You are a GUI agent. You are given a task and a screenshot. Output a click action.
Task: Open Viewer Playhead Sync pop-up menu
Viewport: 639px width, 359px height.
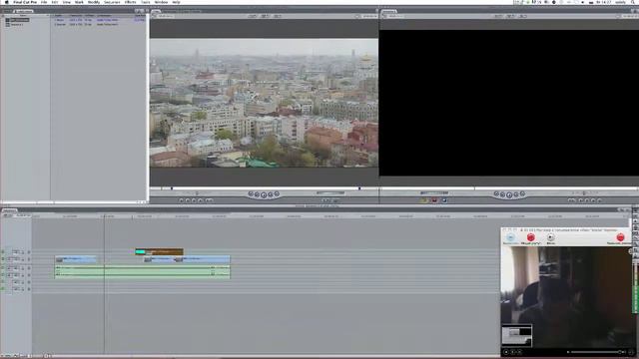[266, 16]
